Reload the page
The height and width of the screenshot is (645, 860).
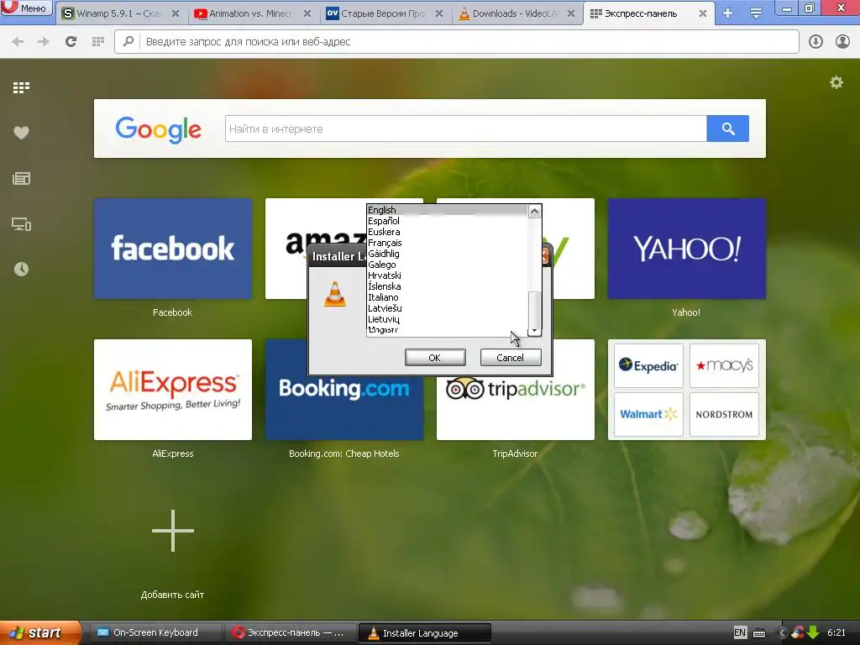click(x=71, y=42)
